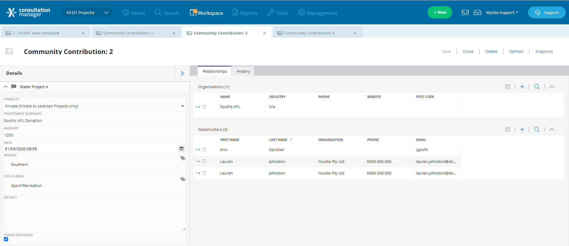Click the save icon in Stakeholders section
The width and height of the screenshot is (569, 246).
click(508, 129)
